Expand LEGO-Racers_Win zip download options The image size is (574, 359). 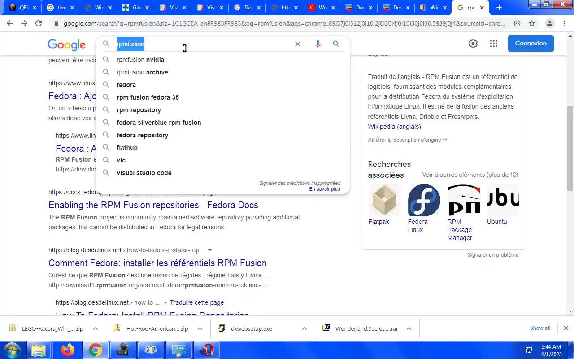(96, 328)
